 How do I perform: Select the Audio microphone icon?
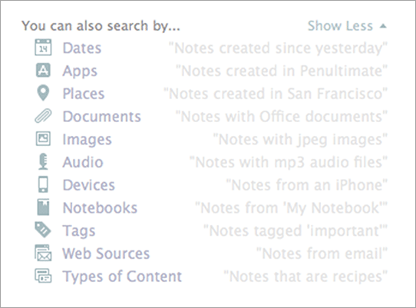43,161
